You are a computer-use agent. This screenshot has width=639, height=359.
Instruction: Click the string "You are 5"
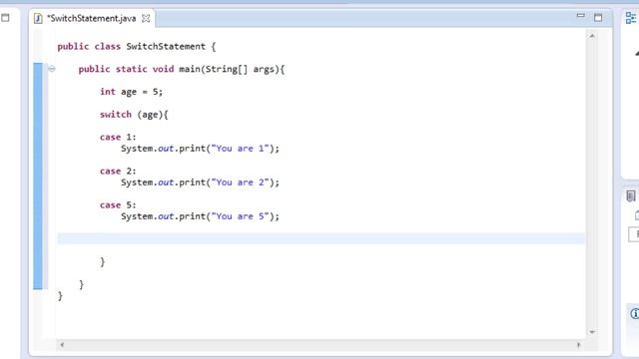click(240, 216)
